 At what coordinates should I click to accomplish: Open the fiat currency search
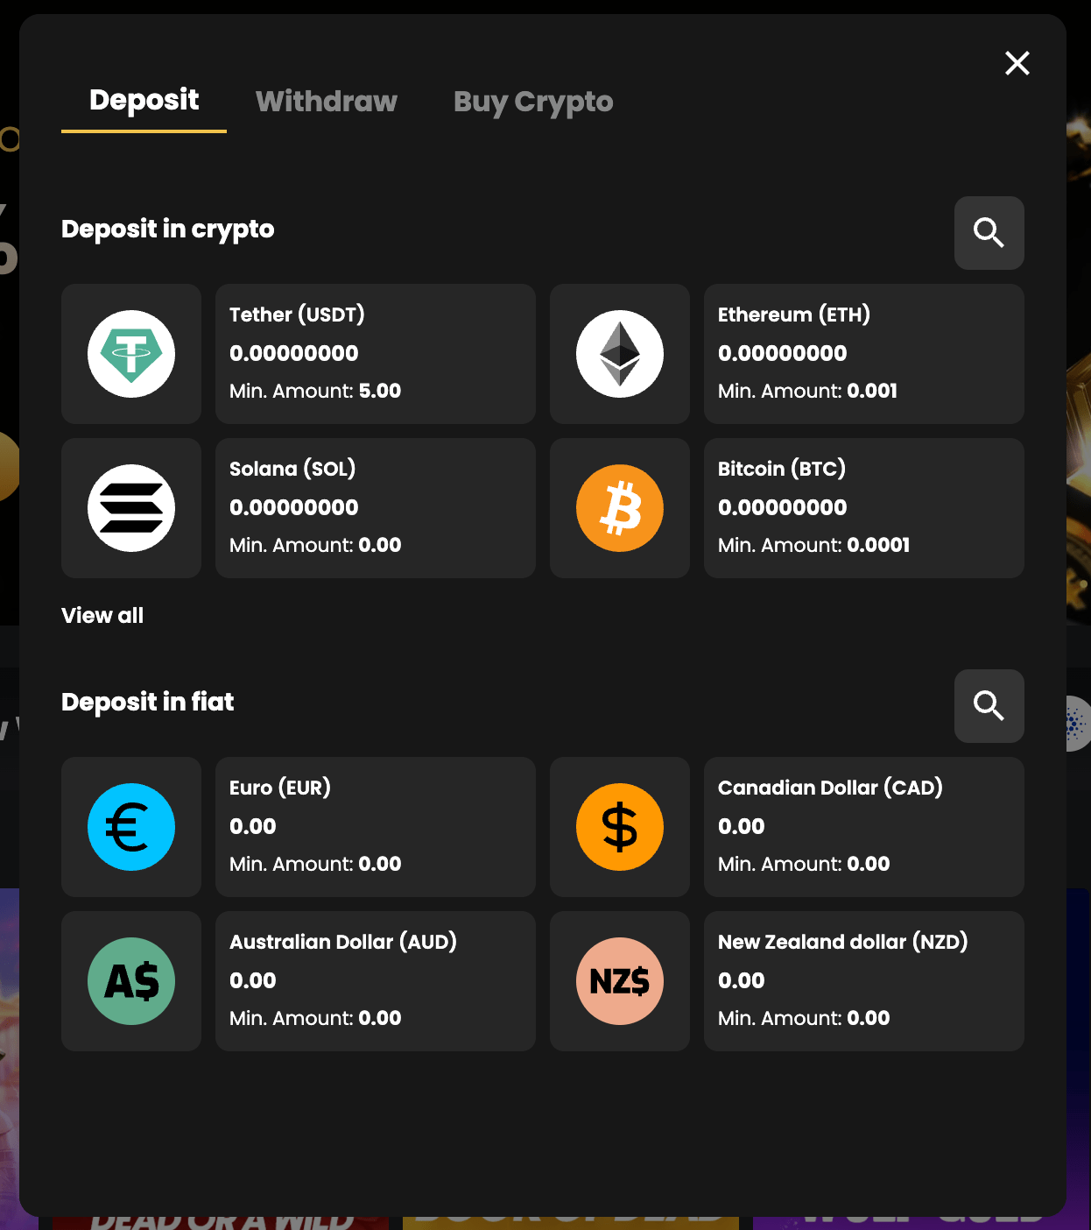pyautogui.click(x=989, y=706)
